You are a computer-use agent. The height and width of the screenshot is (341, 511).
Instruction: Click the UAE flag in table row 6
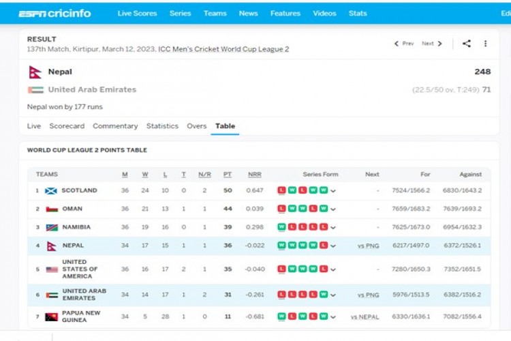pyautogui.click(x=52, y=295)
